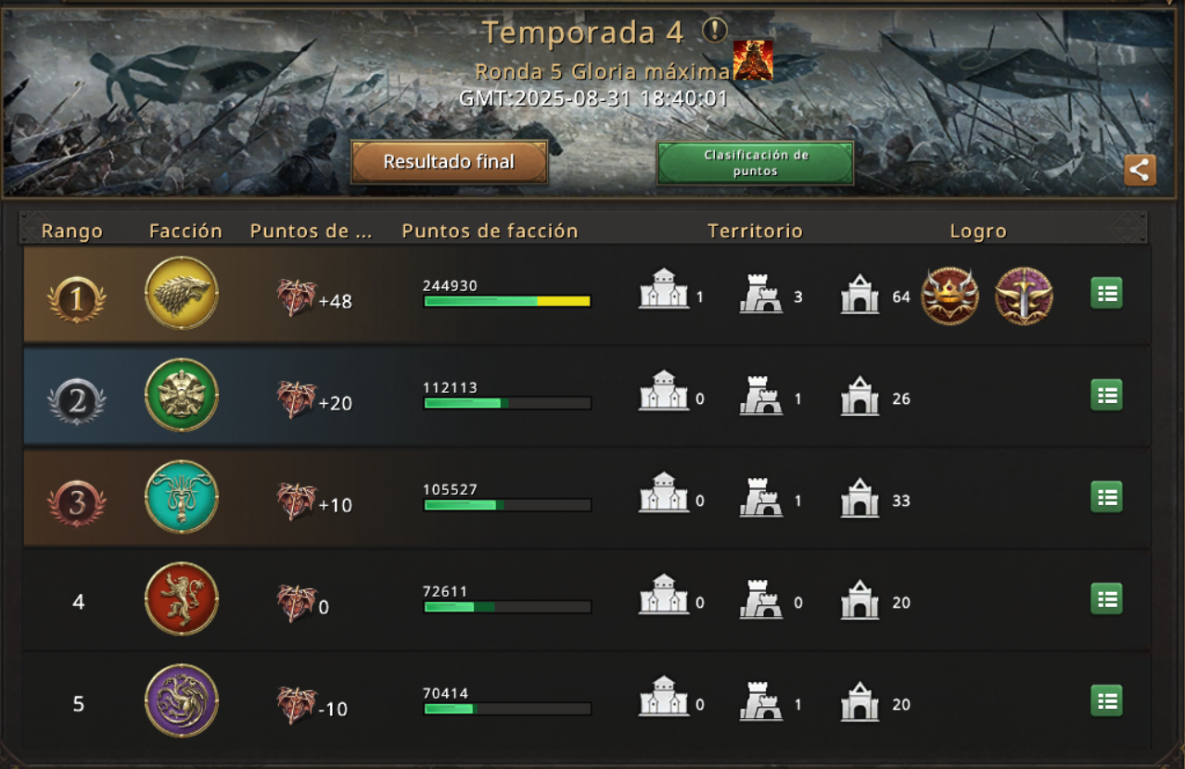Click the rank 1 gold laurel medal
The height and width of the screenshot is (769, 1185).
(77, 299)
